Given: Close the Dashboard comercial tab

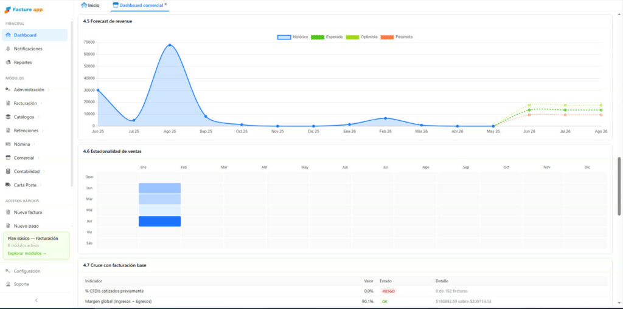Looking at the screenshot, I should (165, 4).
